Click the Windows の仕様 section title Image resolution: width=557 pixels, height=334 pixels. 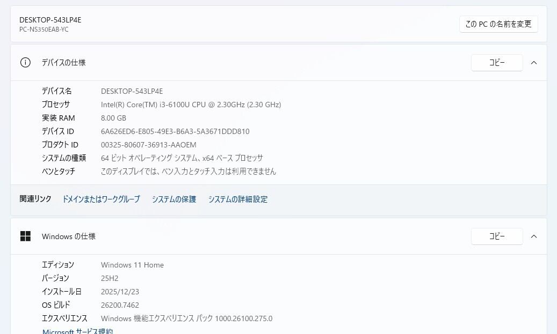(69, 236)
